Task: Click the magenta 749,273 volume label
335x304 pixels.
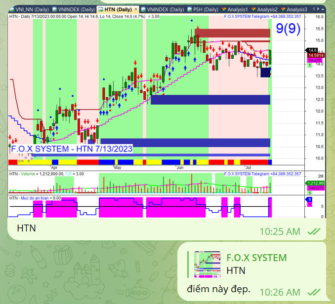Action: pos(316,188)
